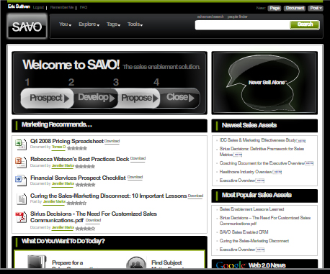Screen dimensions: 330x274
Task: Click the badge beside Coaching Document for Executive Overview
Action: coord(309,163)
